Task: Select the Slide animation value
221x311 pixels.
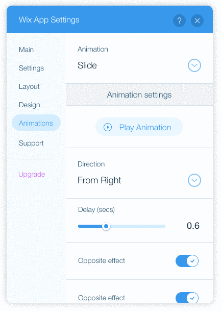Action: pyautogui.click(x=87, y=65)
